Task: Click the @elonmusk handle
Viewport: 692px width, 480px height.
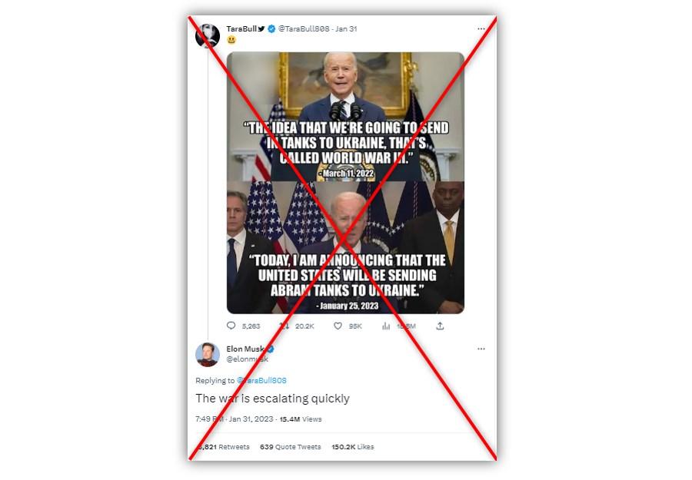Action: tap(247, 359)
